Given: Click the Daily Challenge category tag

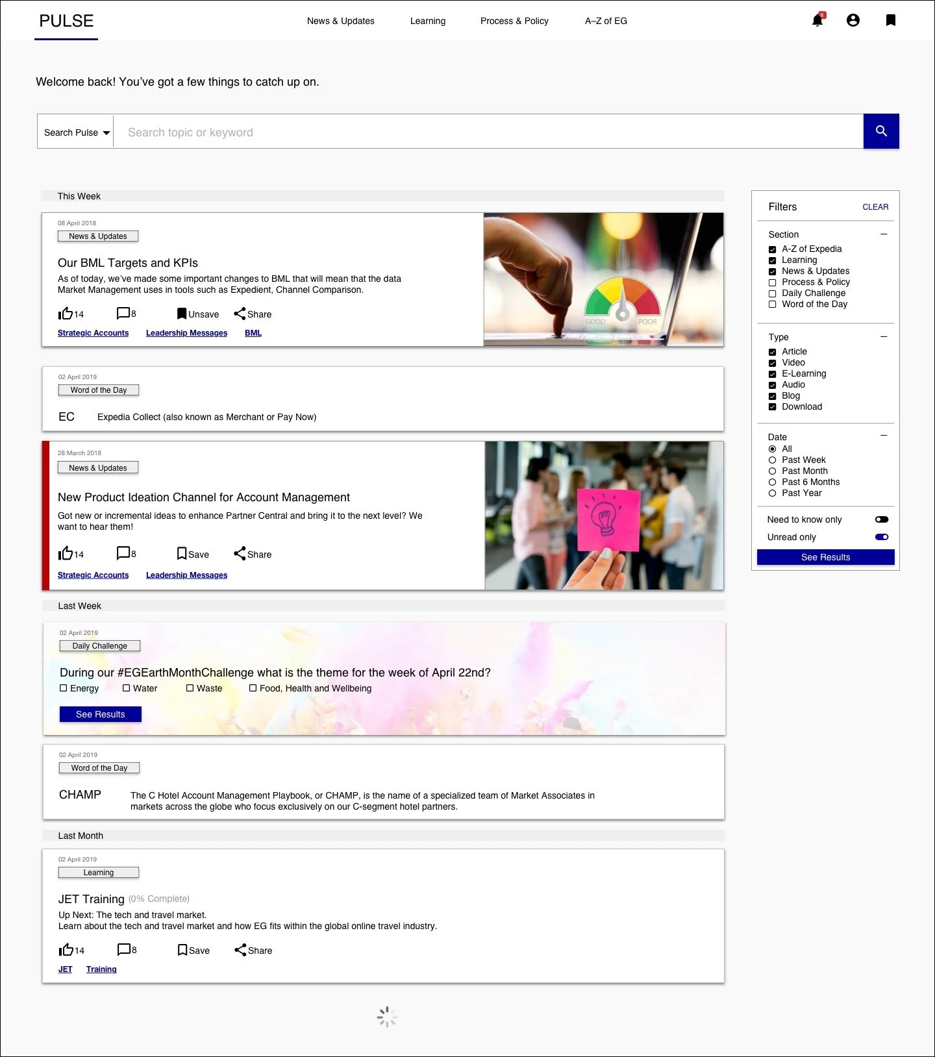Looking at the screenshot, I should [100, 646].
